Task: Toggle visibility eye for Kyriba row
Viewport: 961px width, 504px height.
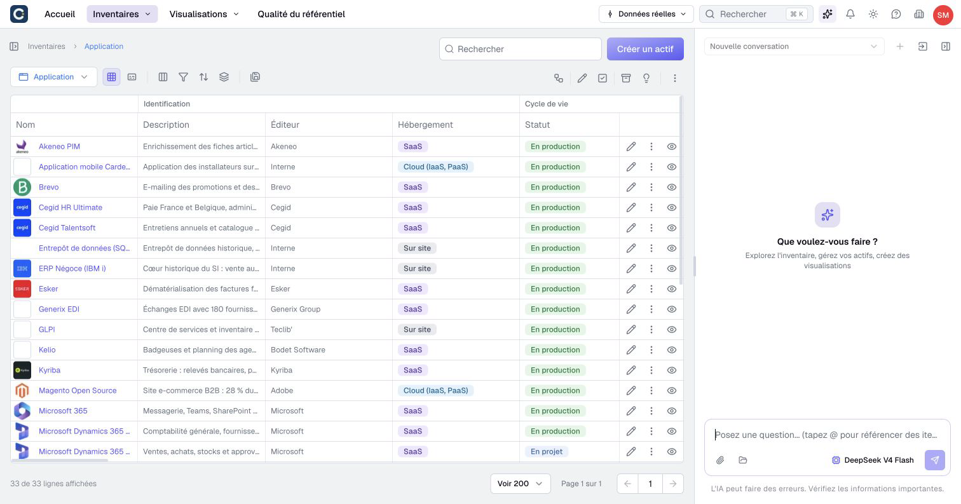Action: coord(671,370)
